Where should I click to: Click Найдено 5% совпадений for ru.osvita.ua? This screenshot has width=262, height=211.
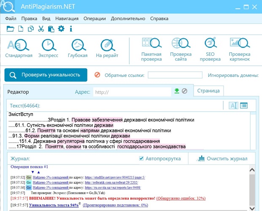[x=51, y=188]
